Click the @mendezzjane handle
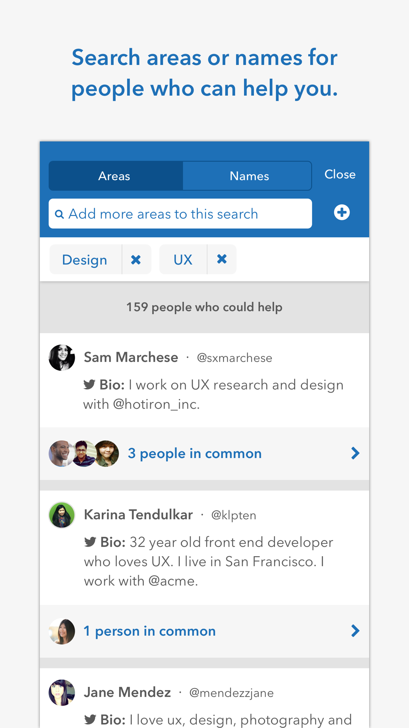Viewport: 409px width, 728px height. tap(232, 693)
